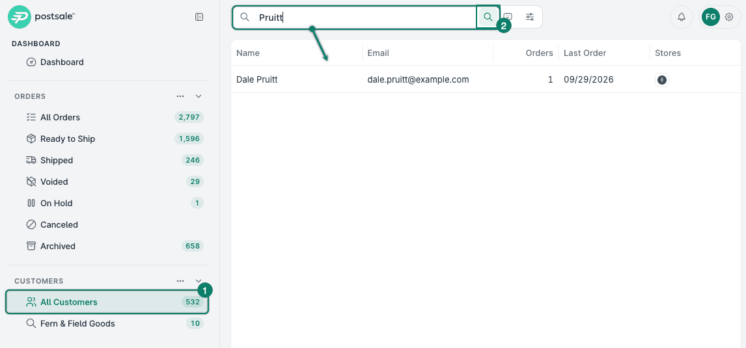
Task: Click the 1,596 Ready to Ship badge
Action: pos(189,139)
